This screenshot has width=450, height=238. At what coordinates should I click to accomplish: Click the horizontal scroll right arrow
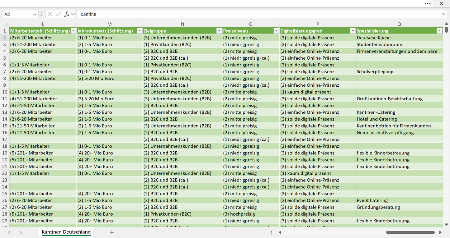click(x=440, y=232)
